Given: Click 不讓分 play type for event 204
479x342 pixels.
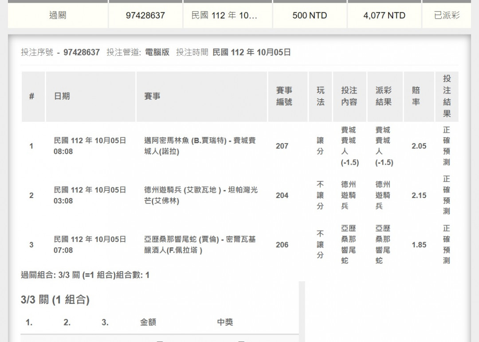Looking at the screenshot, I should point(320,195).
